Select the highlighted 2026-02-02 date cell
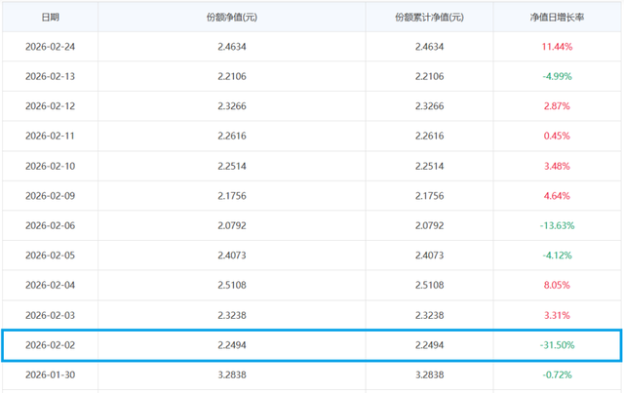The image size is (624, 393). click(x=51, y=345)
